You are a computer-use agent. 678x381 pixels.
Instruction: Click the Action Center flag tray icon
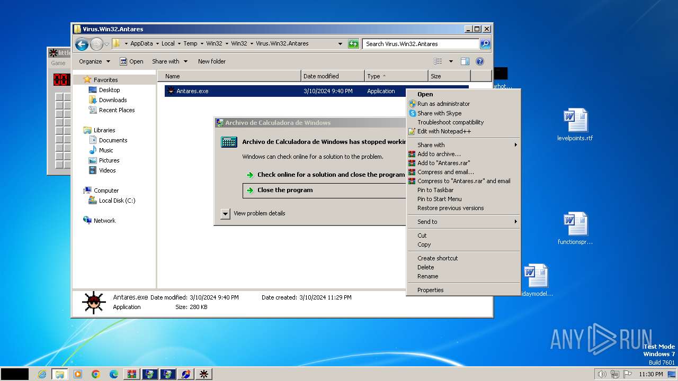pyautogui.click(x=628, y=374)
